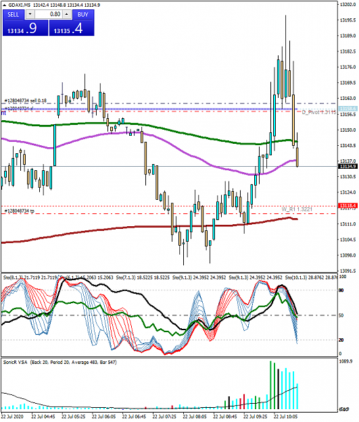This screenshot has height=422, width=359.
Task: Increase lot volume with up arrow
Action: pyautogui.click(x=67, y=14)
